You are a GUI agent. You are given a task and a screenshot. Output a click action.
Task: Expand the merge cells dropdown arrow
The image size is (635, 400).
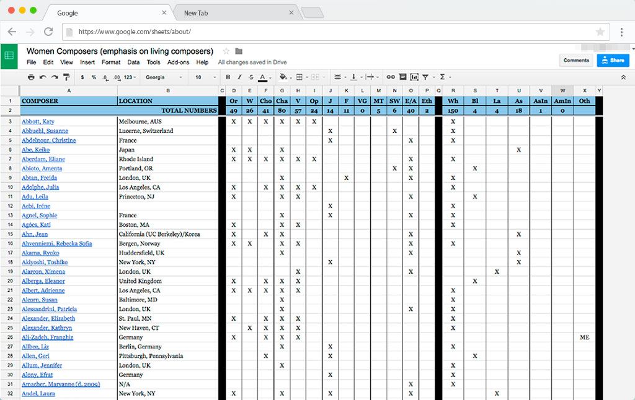(324, 77)
